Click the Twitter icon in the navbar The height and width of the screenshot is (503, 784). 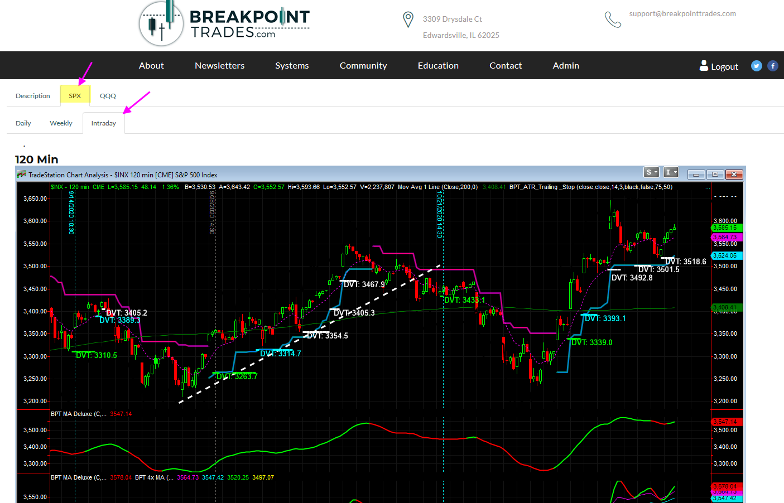coord(756,66)
